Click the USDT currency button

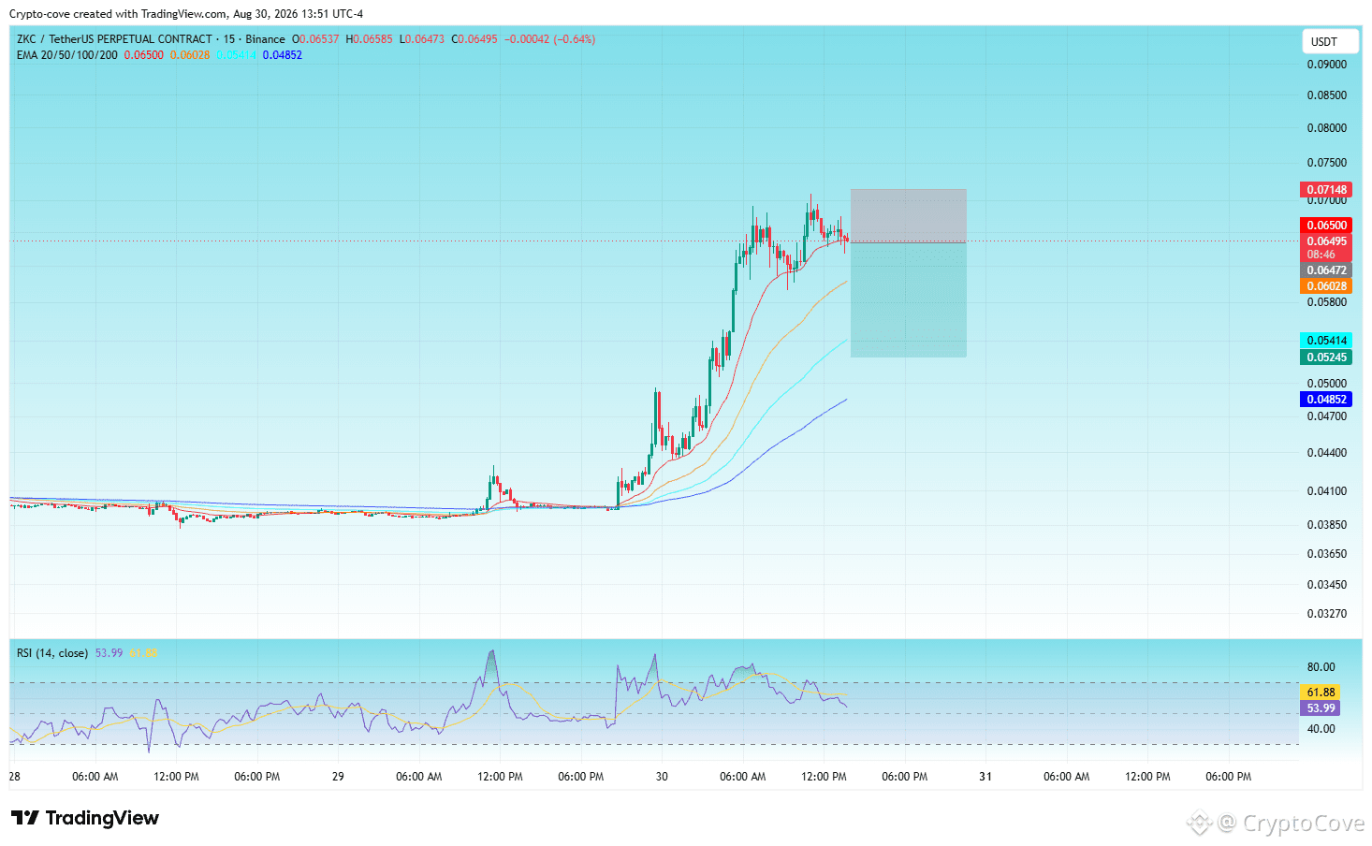(x=1330, y=41)
